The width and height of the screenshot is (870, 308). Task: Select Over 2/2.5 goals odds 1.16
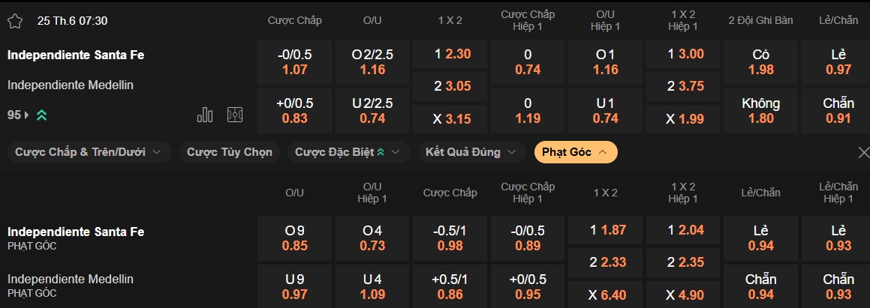pos(372,61)
